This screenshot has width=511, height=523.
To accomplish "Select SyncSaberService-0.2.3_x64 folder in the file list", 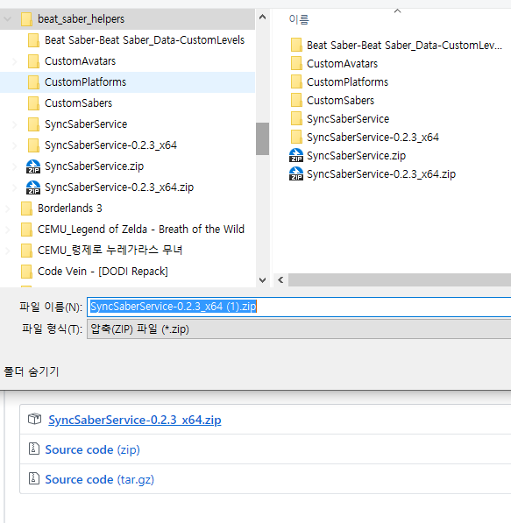I will click(x=373, y=137).
